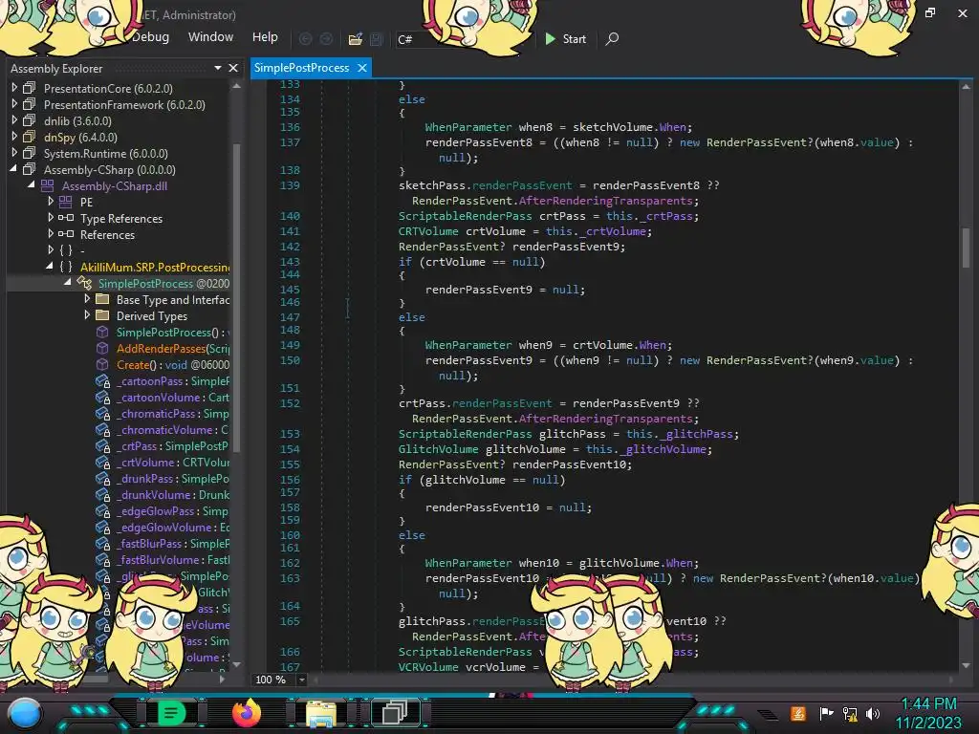Click the Save All toolbar icon

(377, 39)
